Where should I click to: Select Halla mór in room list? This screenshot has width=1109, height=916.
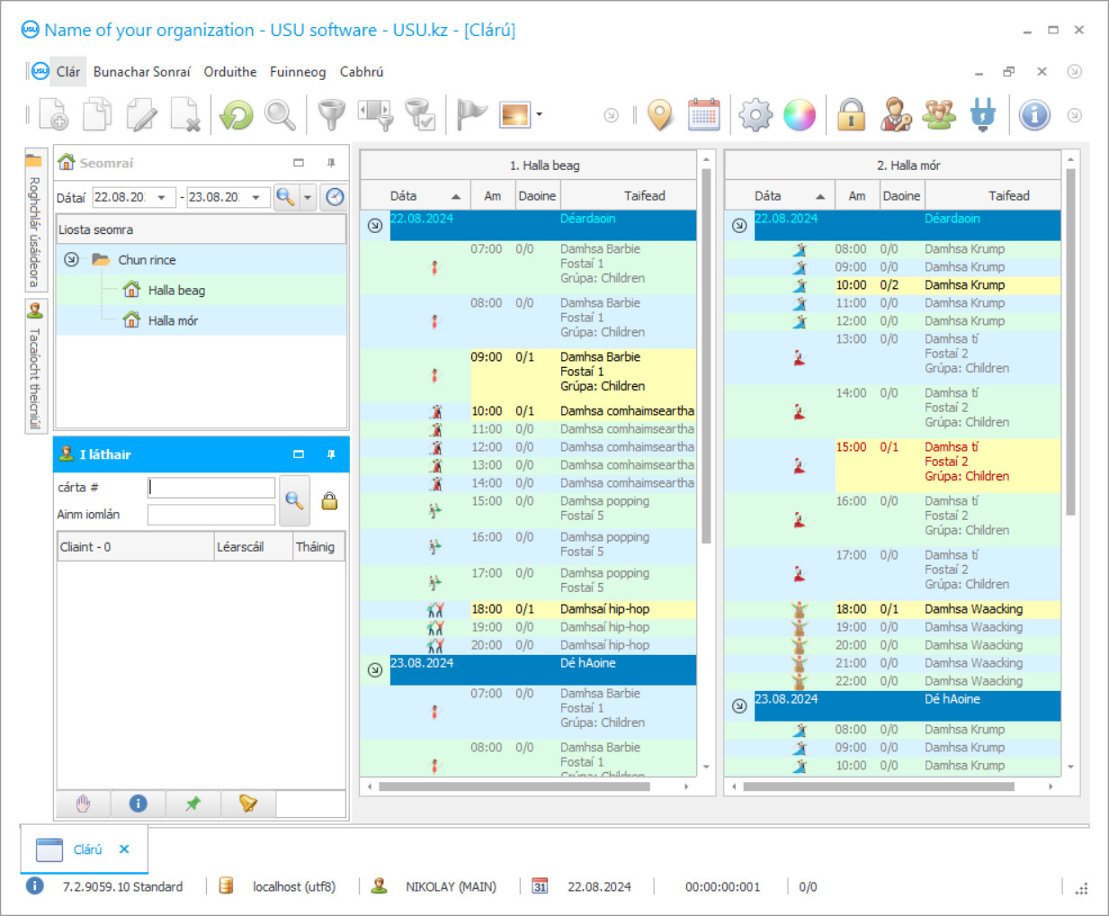point(173,320)
